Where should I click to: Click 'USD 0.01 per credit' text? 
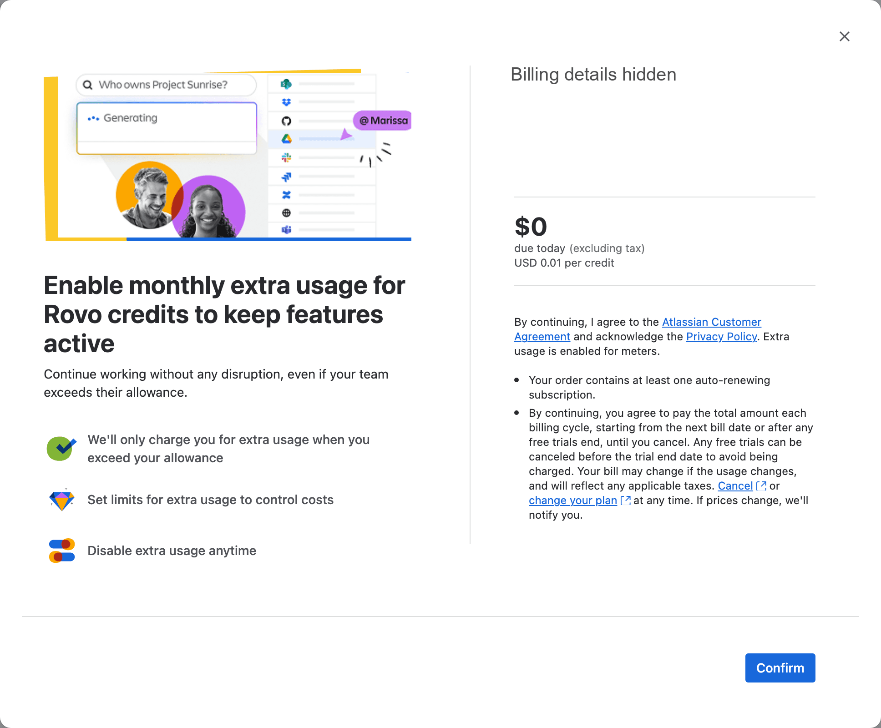(564, 263)
